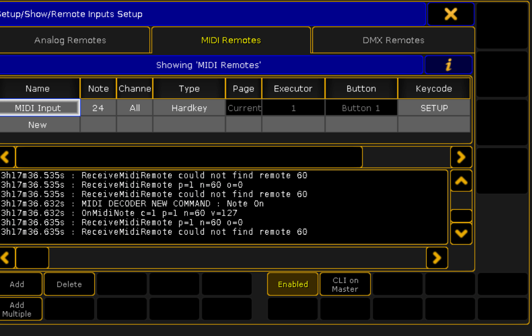The image size is (532, 336).
Task: Open the info panel via the i icon
Action: 448,64
